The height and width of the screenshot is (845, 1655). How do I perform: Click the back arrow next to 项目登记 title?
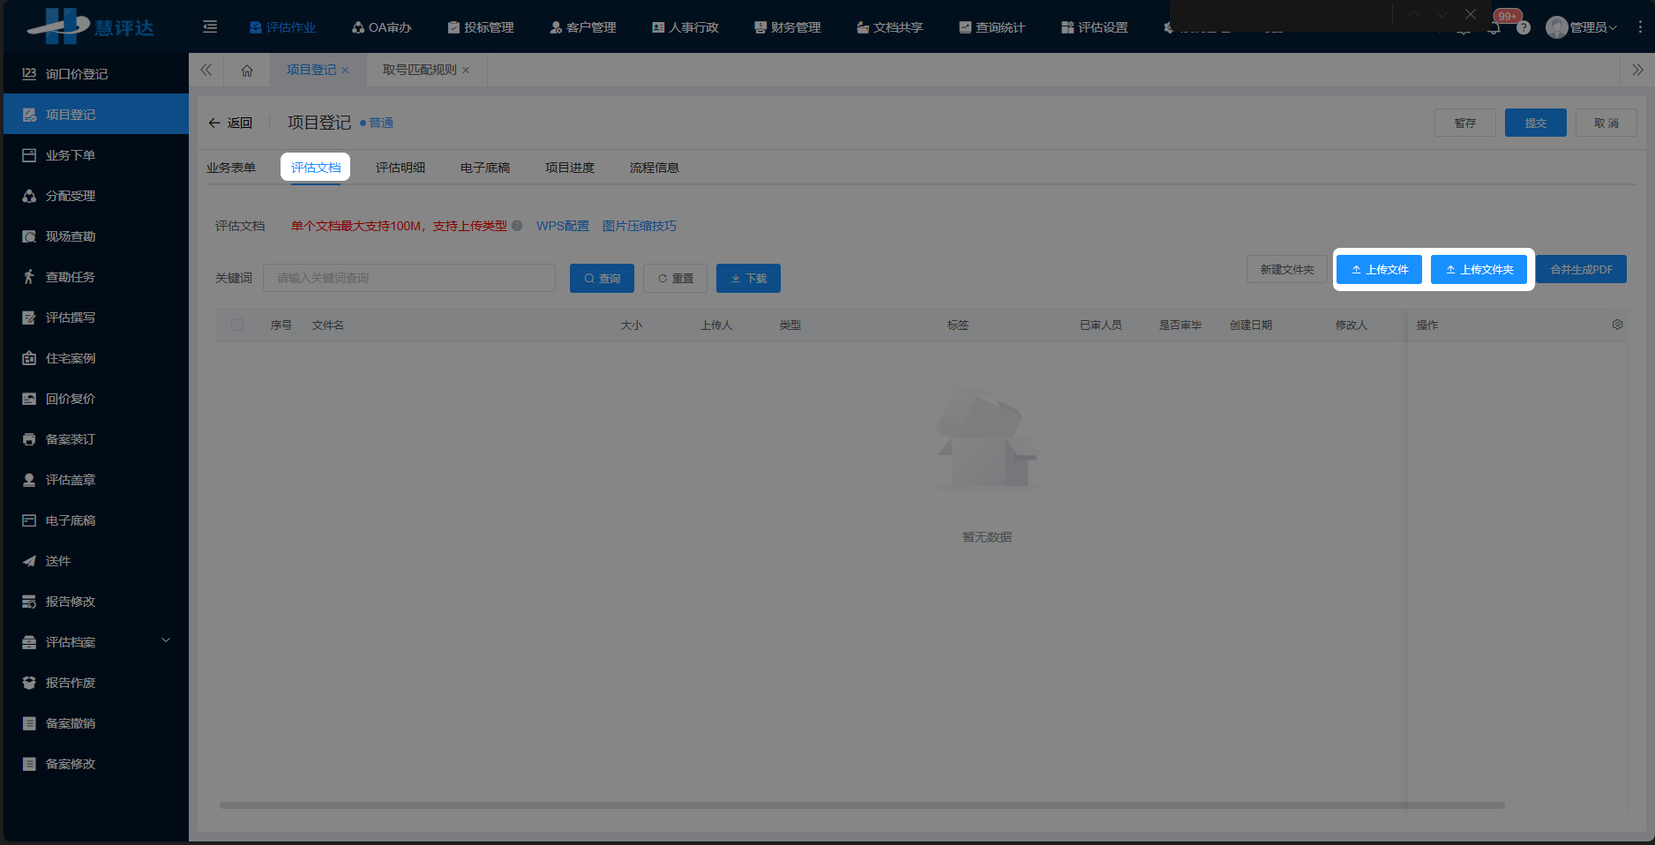click(214, 123)
